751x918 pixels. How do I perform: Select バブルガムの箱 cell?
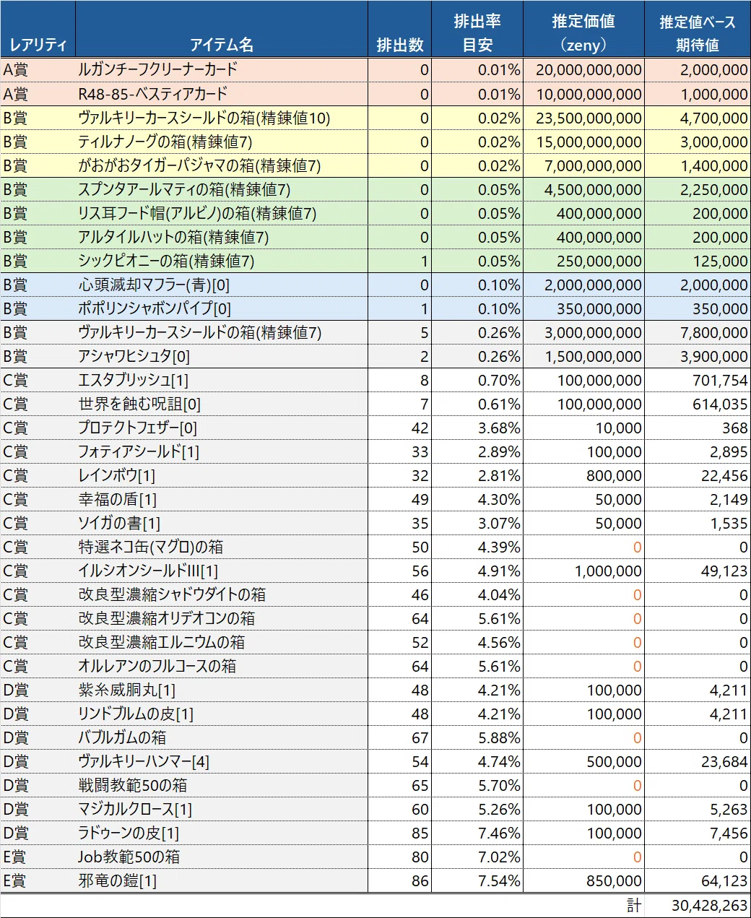[222, 737]
